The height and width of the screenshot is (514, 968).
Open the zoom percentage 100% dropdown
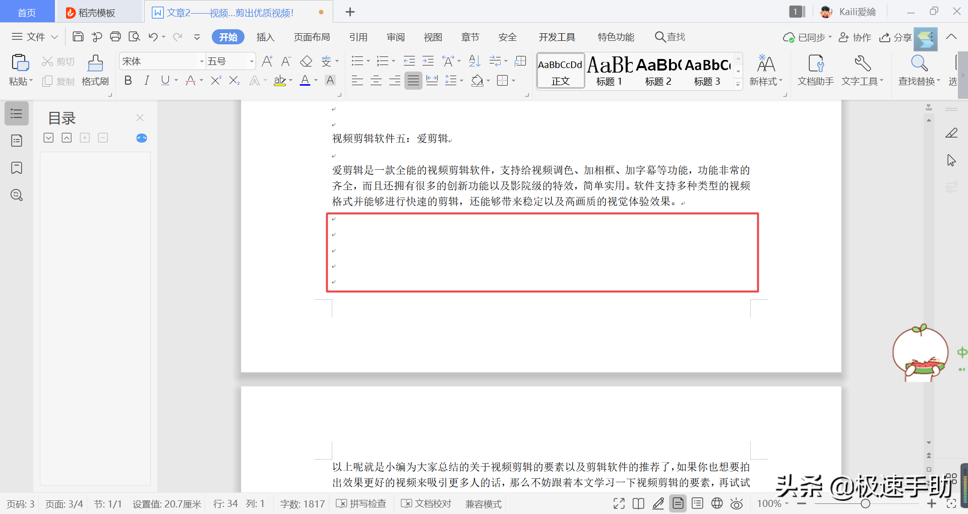click(x=772, y=503)
